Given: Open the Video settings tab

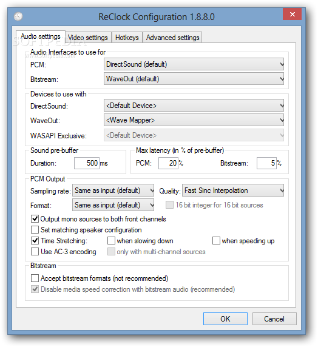Looking at the screenshot, I should 88,38.
